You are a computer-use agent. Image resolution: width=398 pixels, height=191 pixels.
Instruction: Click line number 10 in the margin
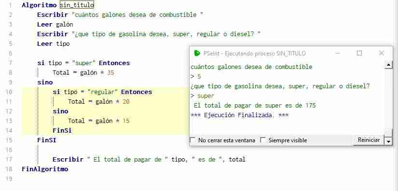pos(9,92)
